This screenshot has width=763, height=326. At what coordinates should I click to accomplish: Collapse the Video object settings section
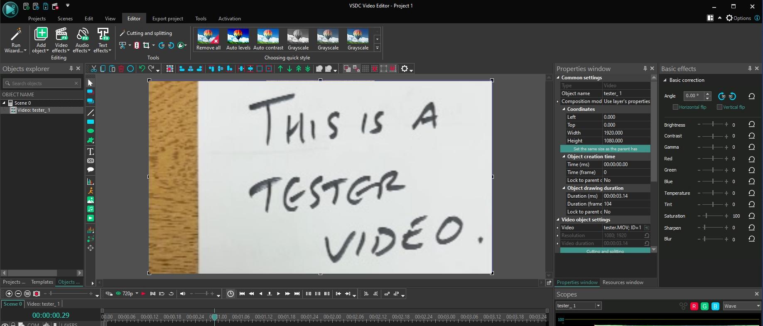click(x=558, y=220)
